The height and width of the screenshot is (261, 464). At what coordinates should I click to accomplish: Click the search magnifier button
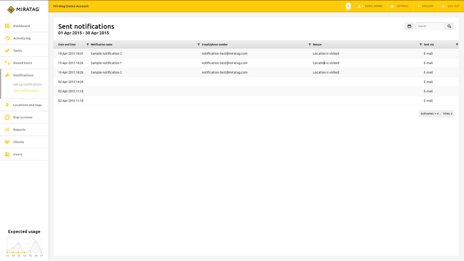tap(449, 26)
